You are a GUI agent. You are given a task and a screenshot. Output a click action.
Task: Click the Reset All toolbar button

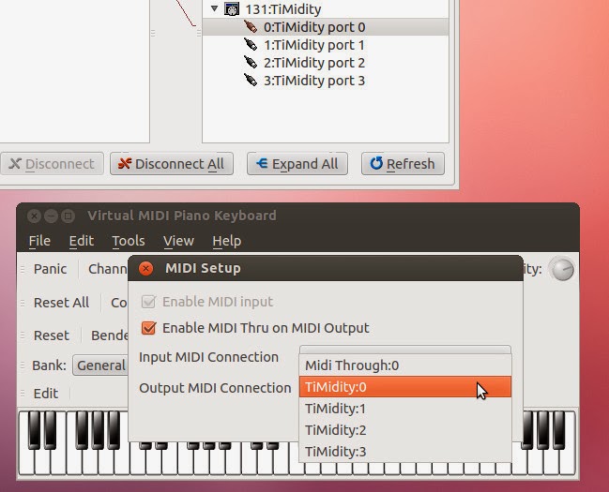point(61,303)
